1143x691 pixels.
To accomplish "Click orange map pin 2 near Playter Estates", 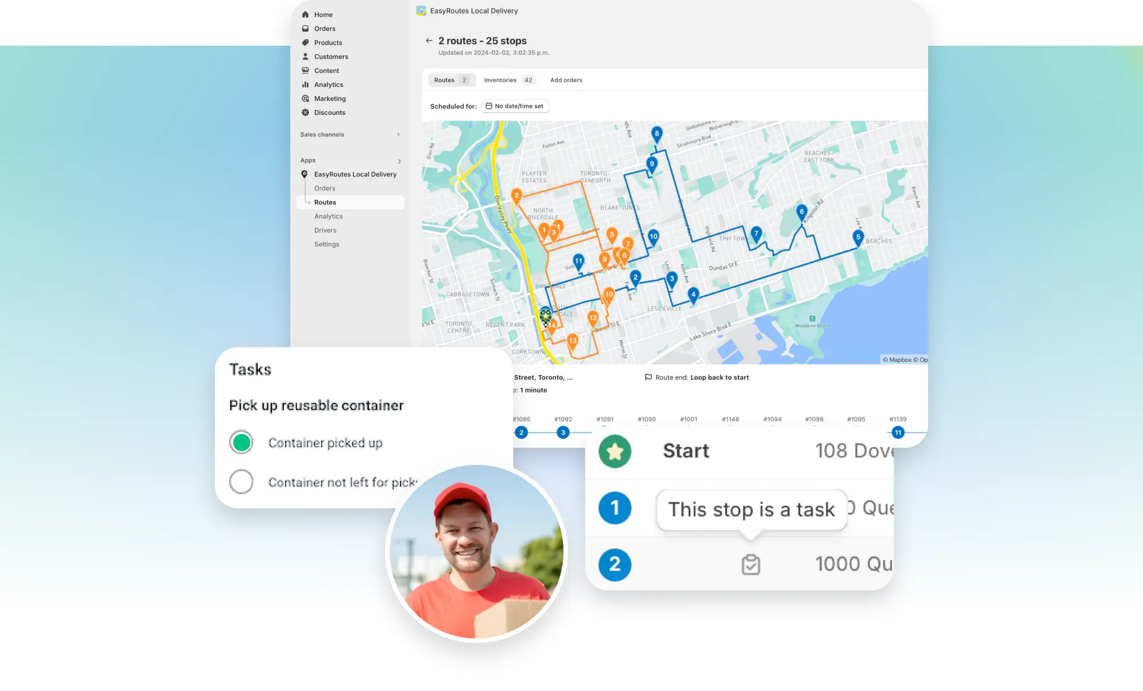I will [517, 197].
